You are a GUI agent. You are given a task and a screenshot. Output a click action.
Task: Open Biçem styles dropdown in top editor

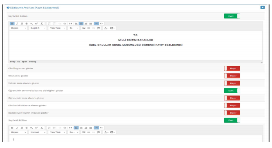coord(18,28)
